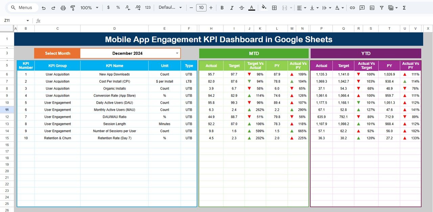The image size is (433, 212).
Task: Select the paint format tool
Action: (x=72, y=7)
